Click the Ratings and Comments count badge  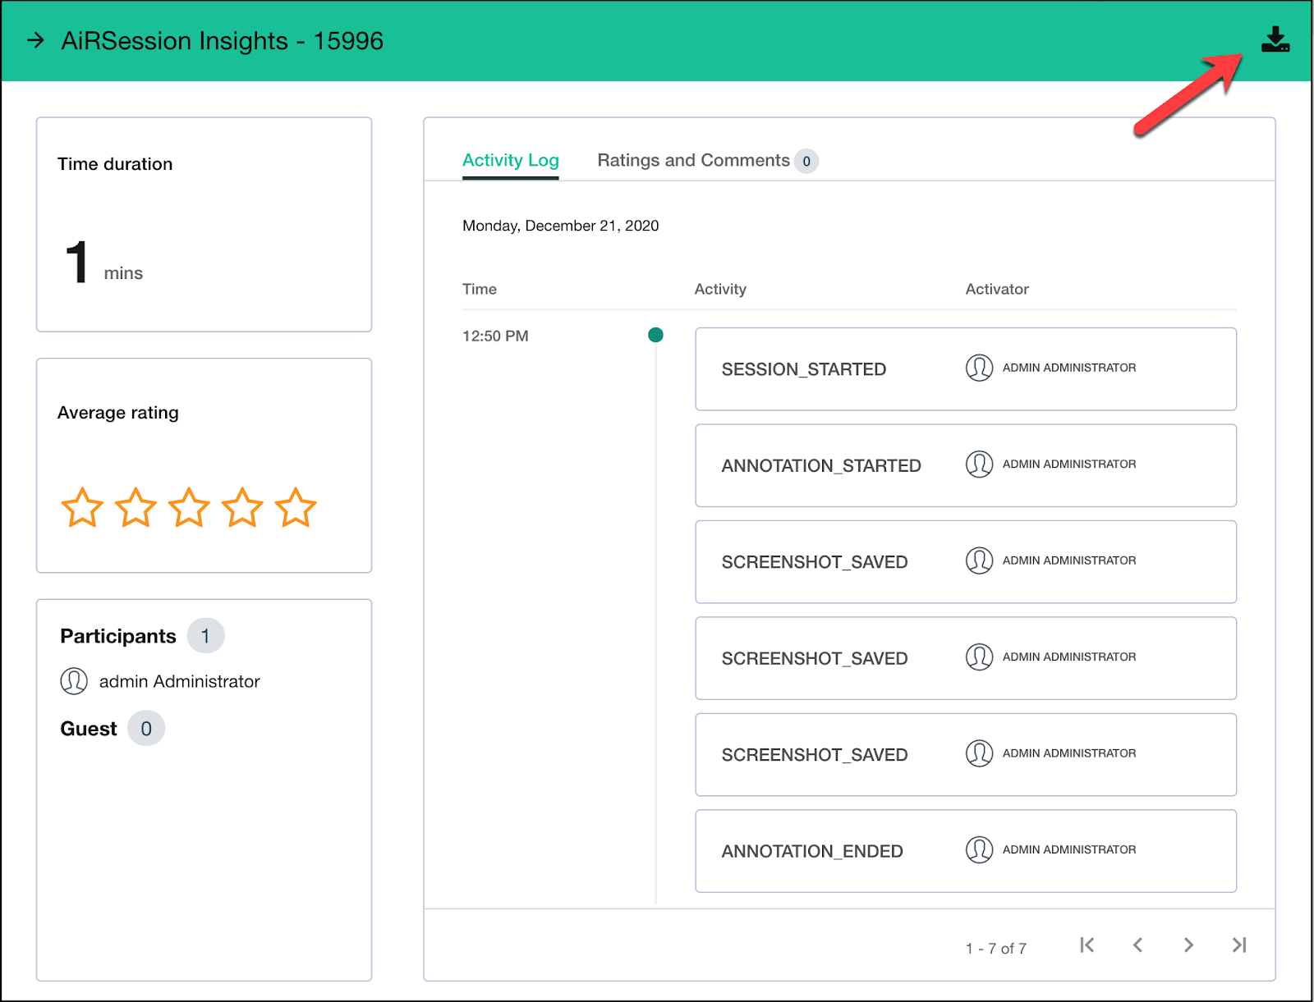pyautogui.click(x=806, y=162)
